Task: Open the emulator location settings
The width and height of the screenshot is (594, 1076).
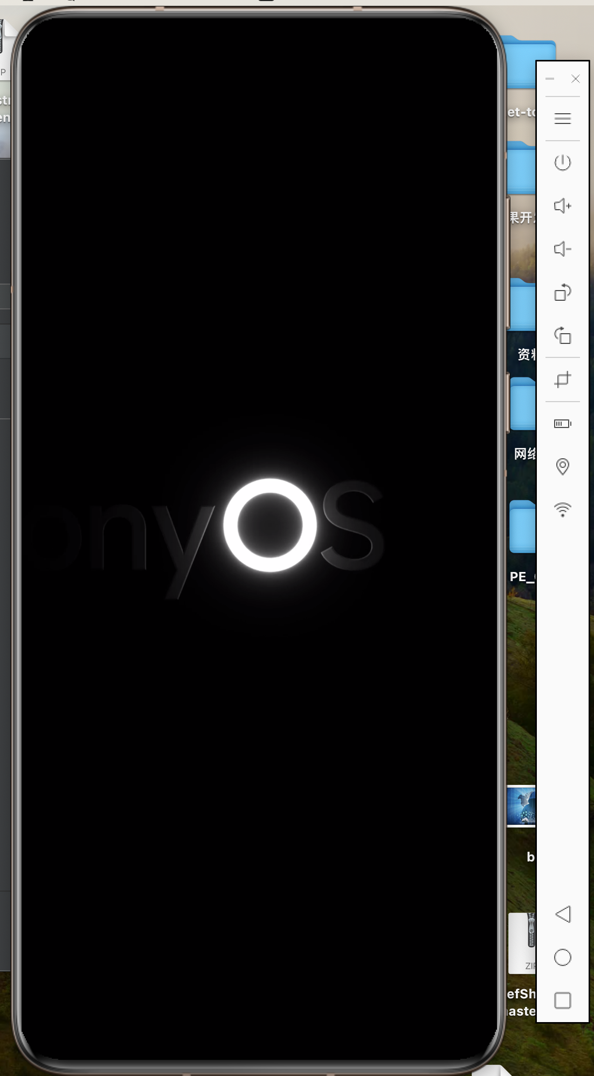Action: 562,466
